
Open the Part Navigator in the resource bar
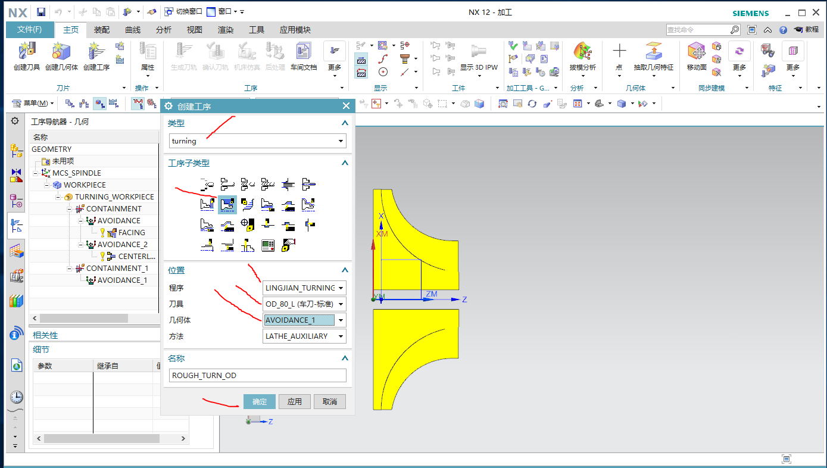coord(16,201)
